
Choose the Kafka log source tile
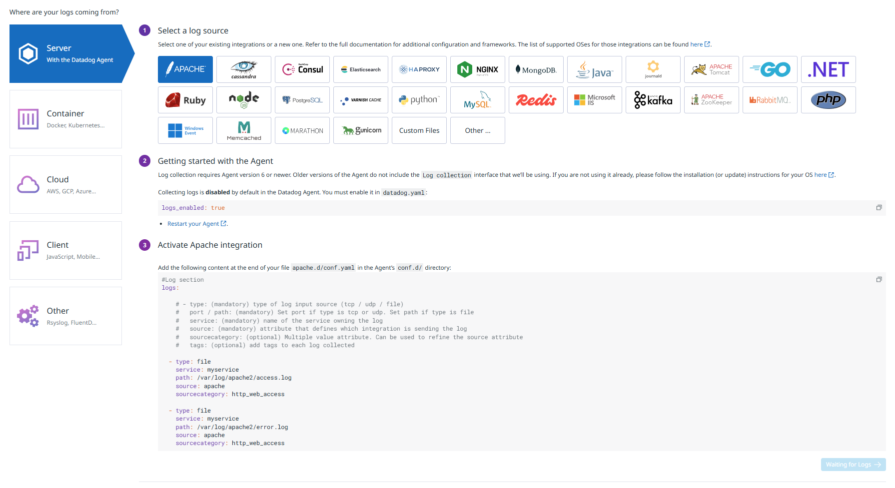point(653,100)
